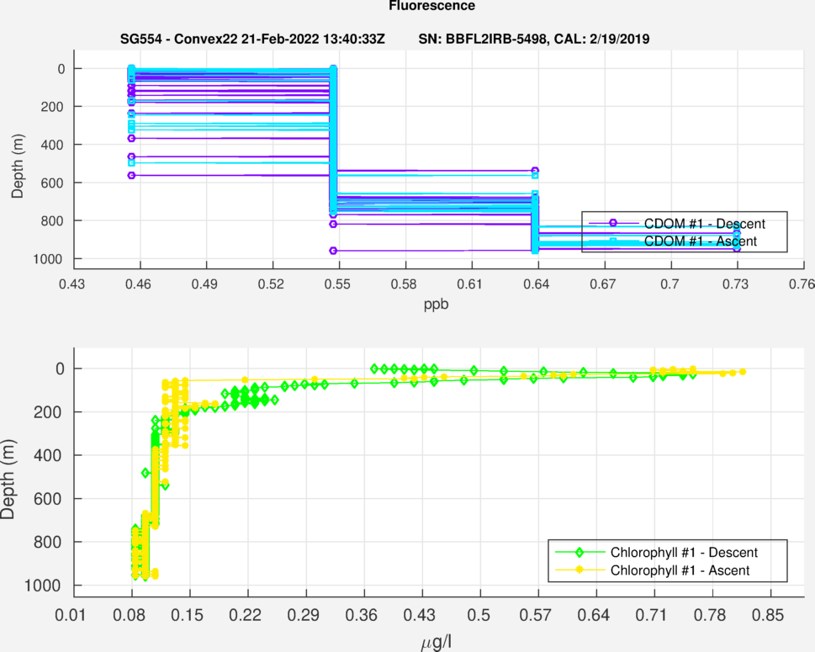Click the Fluorescence figure title
This screenshot has height=652, width=815.
[431, 6]
